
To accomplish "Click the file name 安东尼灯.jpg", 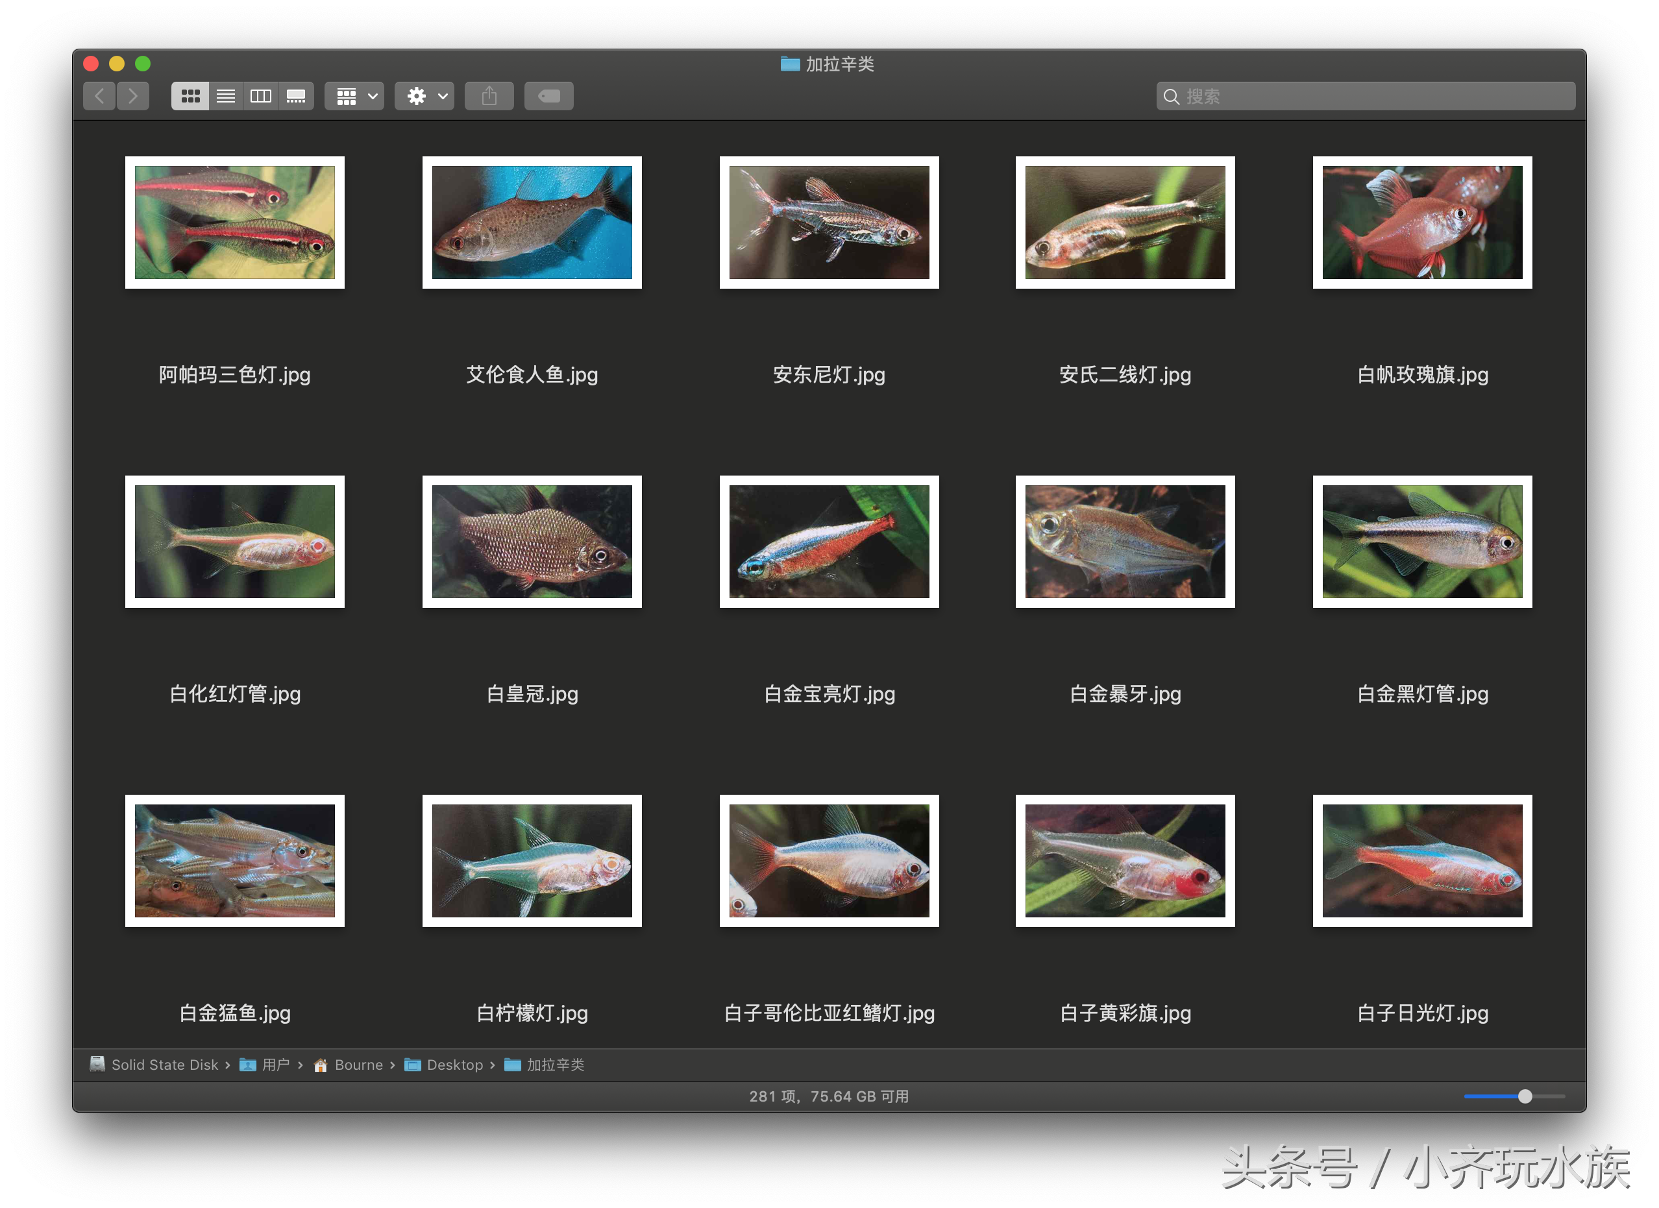I will [x=829, y=375].
